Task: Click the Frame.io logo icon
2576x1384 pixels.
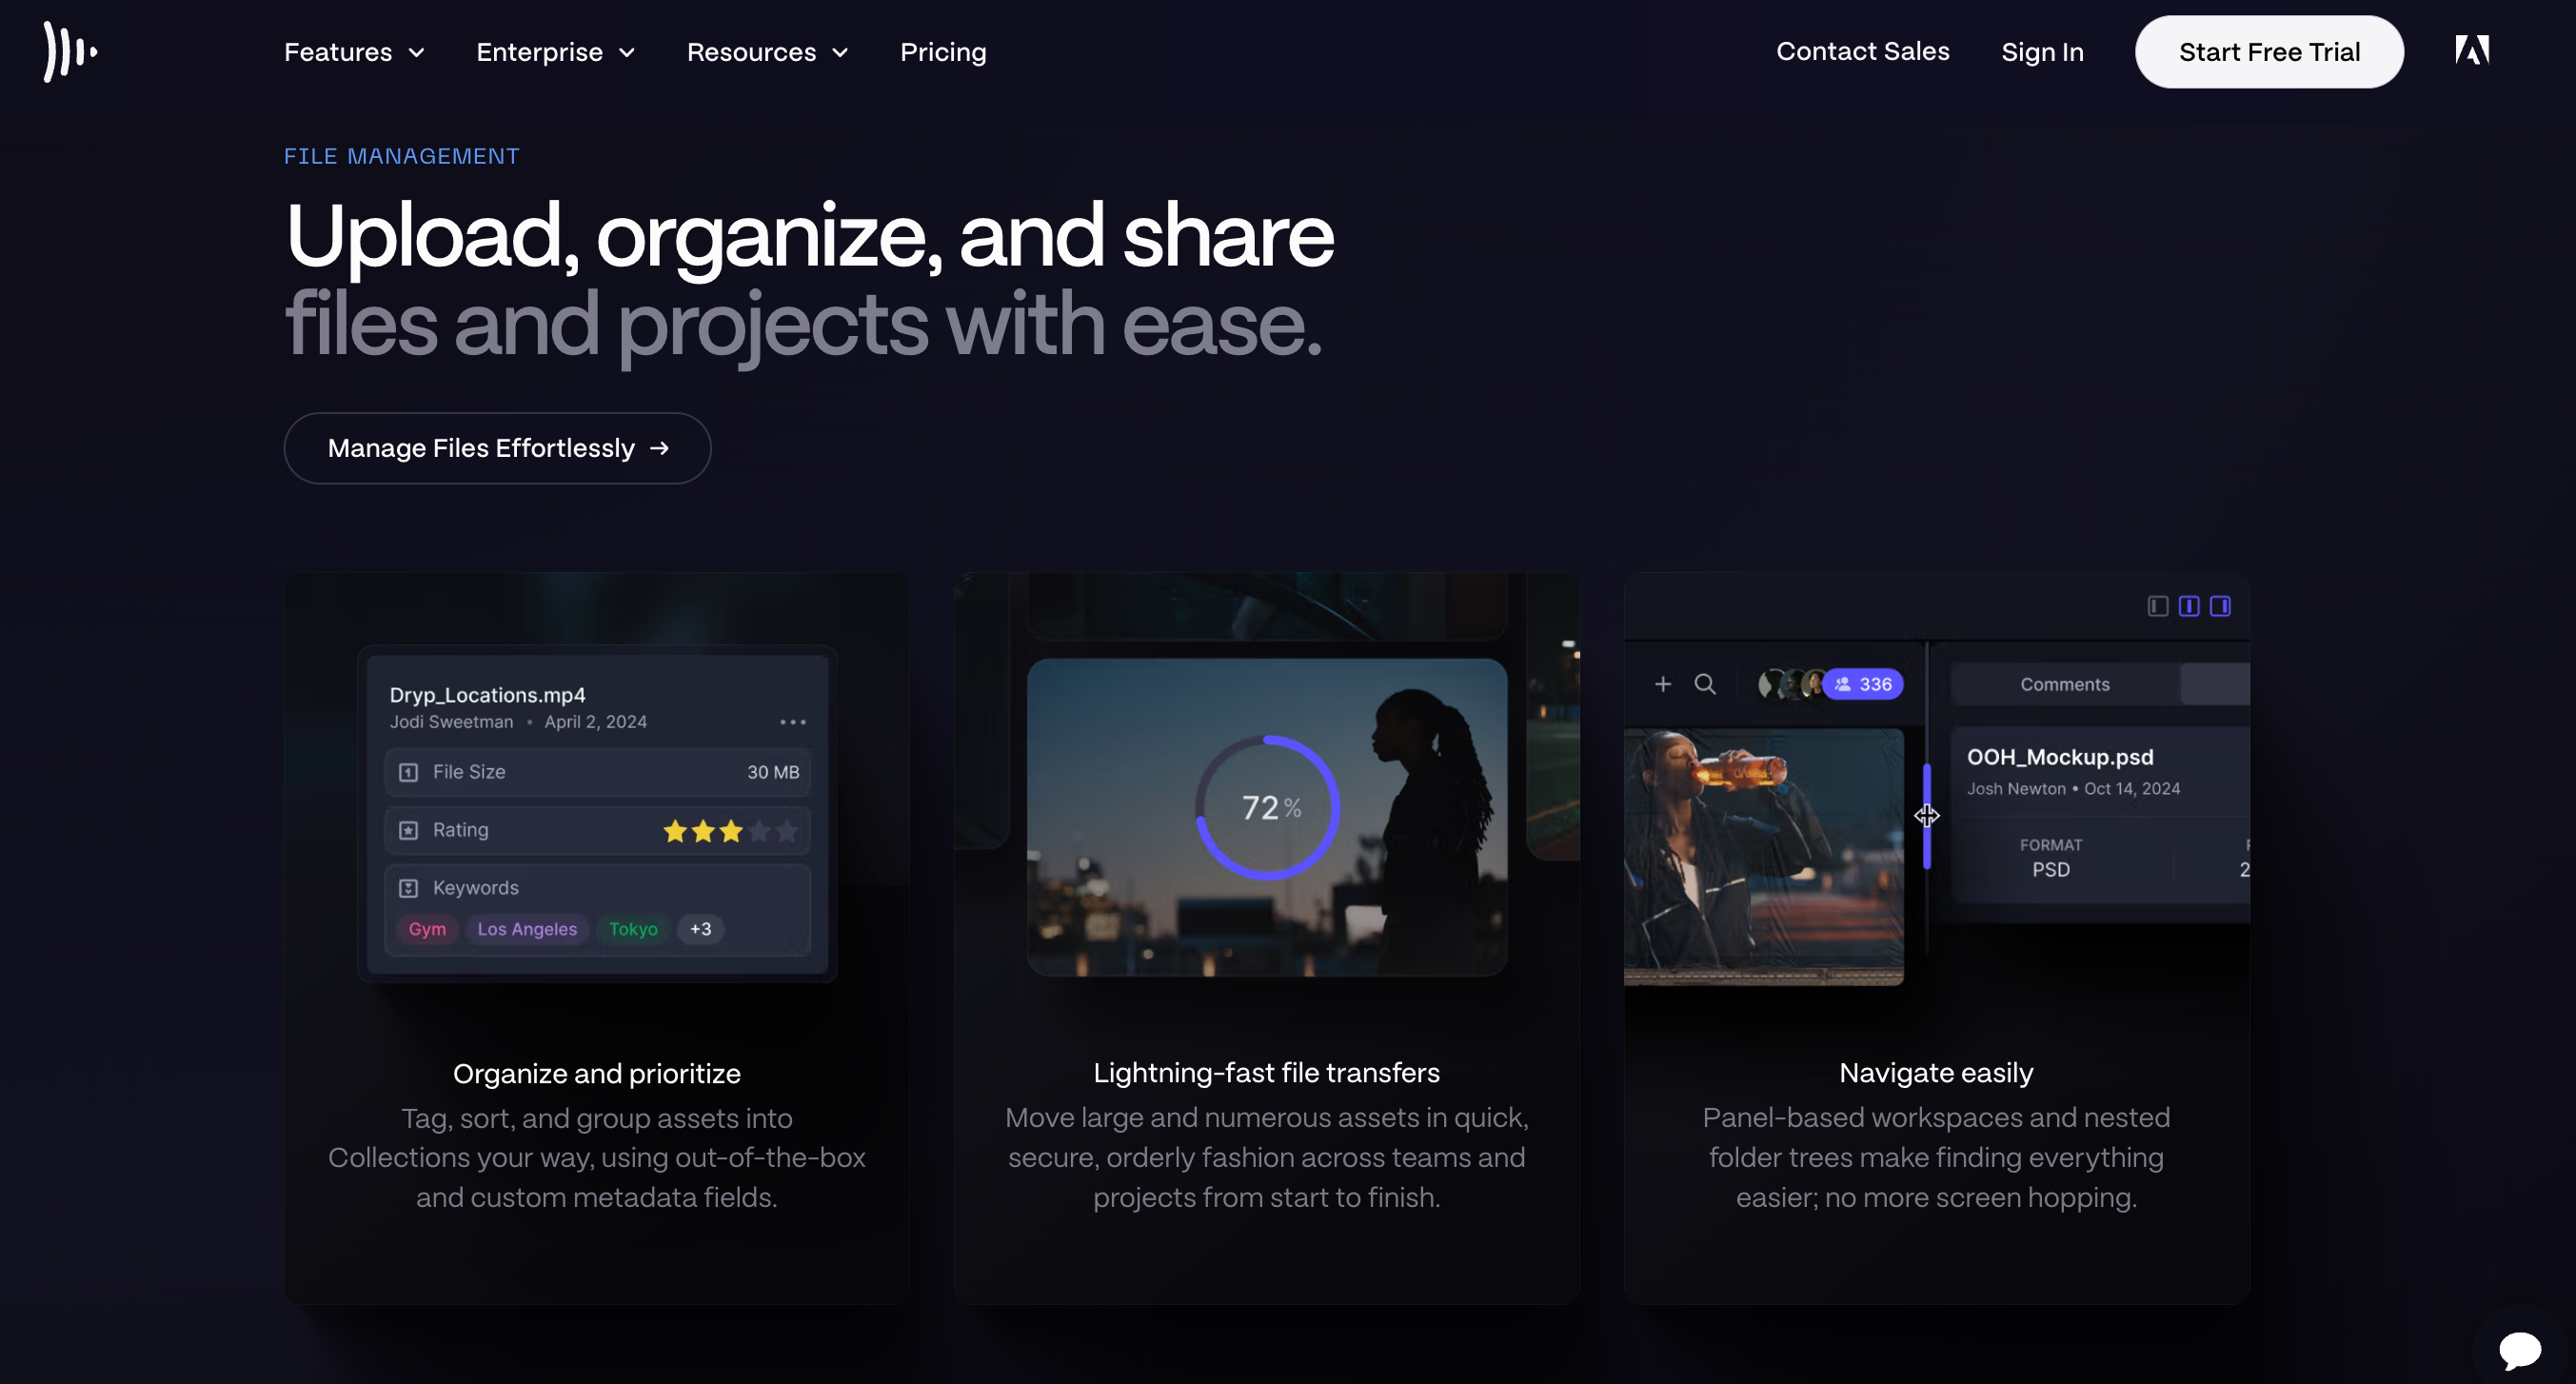Action: [x=69, y=51]
